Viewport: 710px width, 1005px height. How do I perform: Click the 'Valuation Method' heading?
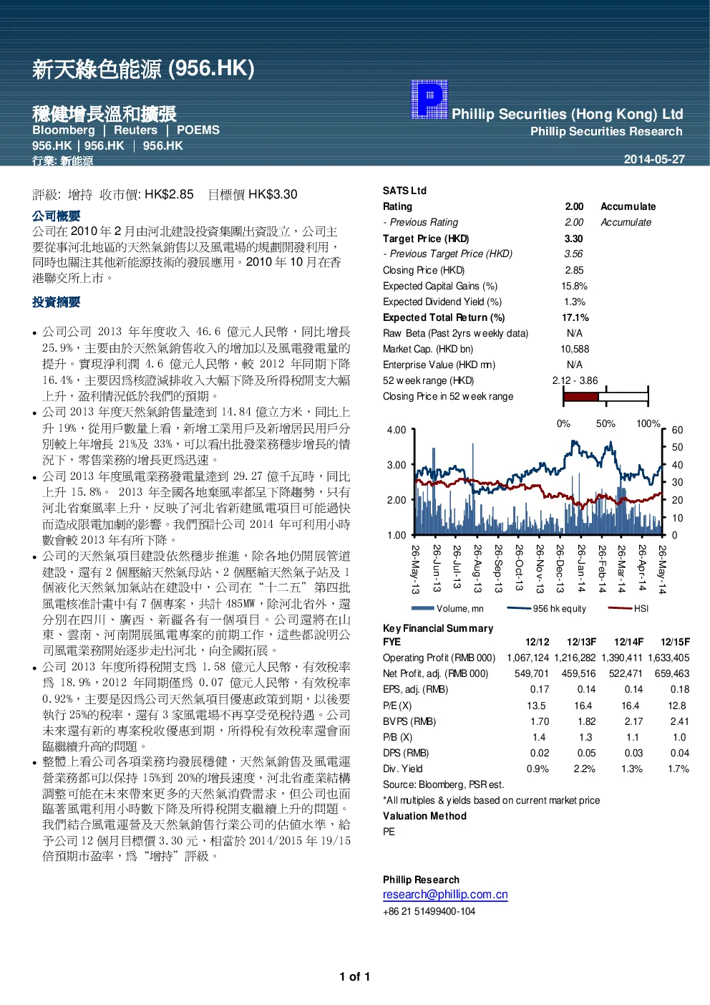click(424, 816)
